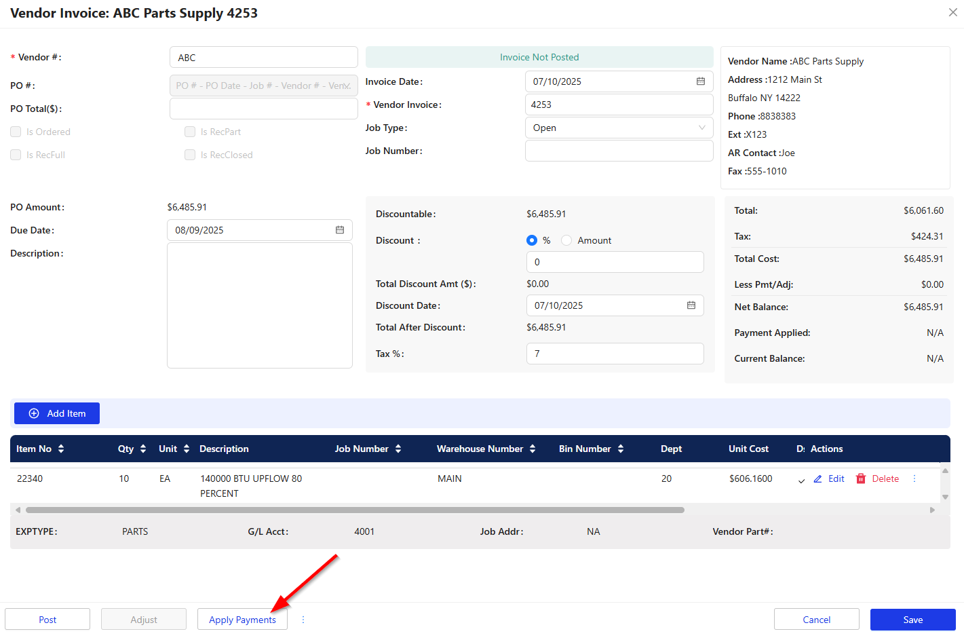Click the checkmark icon in the item 22340 row
This screenshot has height=640, width=964.
pyautogui.click(x=801, y=480)
